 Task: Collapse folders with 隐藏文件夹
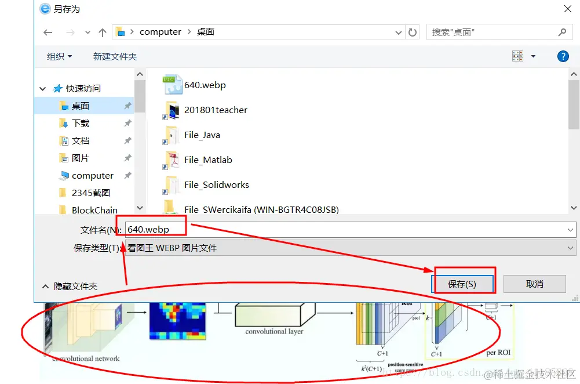pyautogui.click(x=70, y=286)
